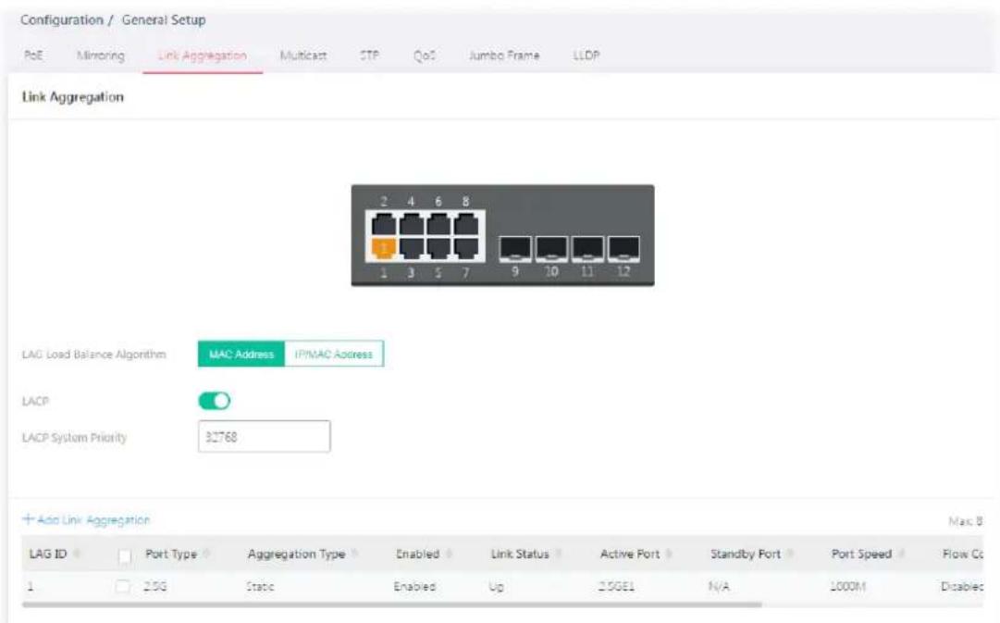Select port 6 on the switch diagram
Screen dimensions: 1000x623
[x=438, y=224]
